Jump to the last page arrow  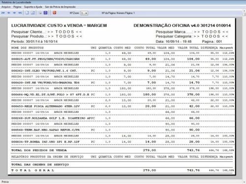pyautogui.click(x=20, y=13)
